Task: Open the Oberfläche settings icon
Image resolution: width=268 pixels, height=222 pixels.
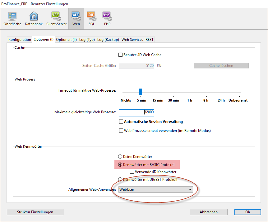Action: click(x=12, y=19)
